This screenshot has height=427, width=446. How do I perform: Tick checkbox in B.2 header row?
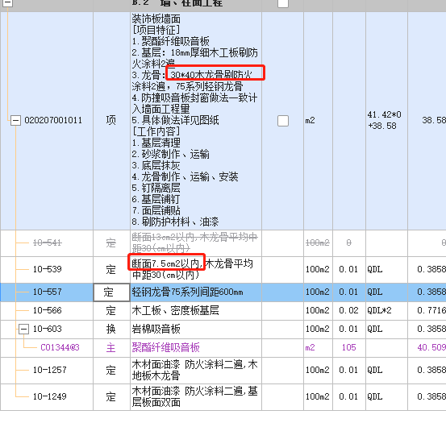pyautogui.click(x=283, y=3)
